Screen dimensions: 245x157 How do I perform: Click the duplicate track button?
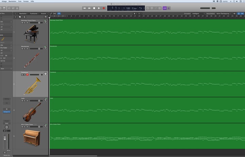20,17
